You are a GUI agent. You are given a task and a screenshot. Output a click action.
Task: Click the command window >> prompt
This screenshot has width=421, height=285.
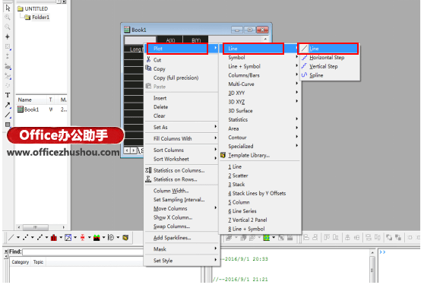tap(382, 252)
